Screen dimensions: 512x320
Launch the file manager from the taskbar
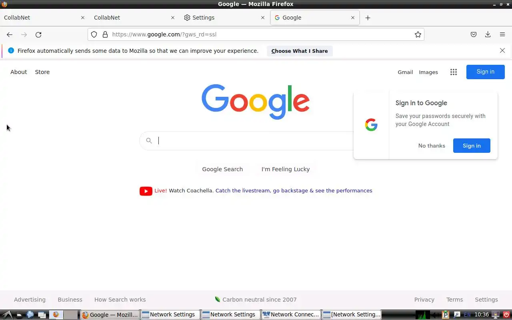(19, 315)
